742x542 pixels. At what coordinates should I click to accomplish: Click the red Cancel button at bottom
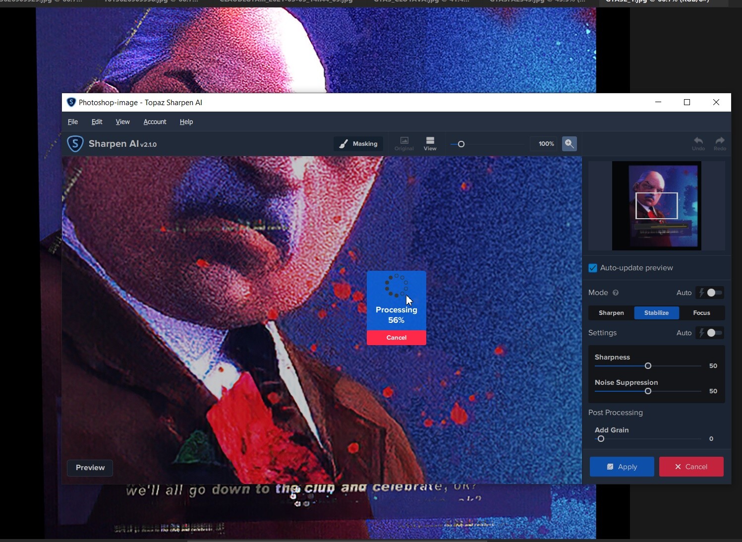tap(691, 467)
